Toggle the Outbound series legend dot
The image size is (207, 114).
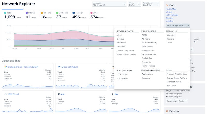tap(57, 13)
